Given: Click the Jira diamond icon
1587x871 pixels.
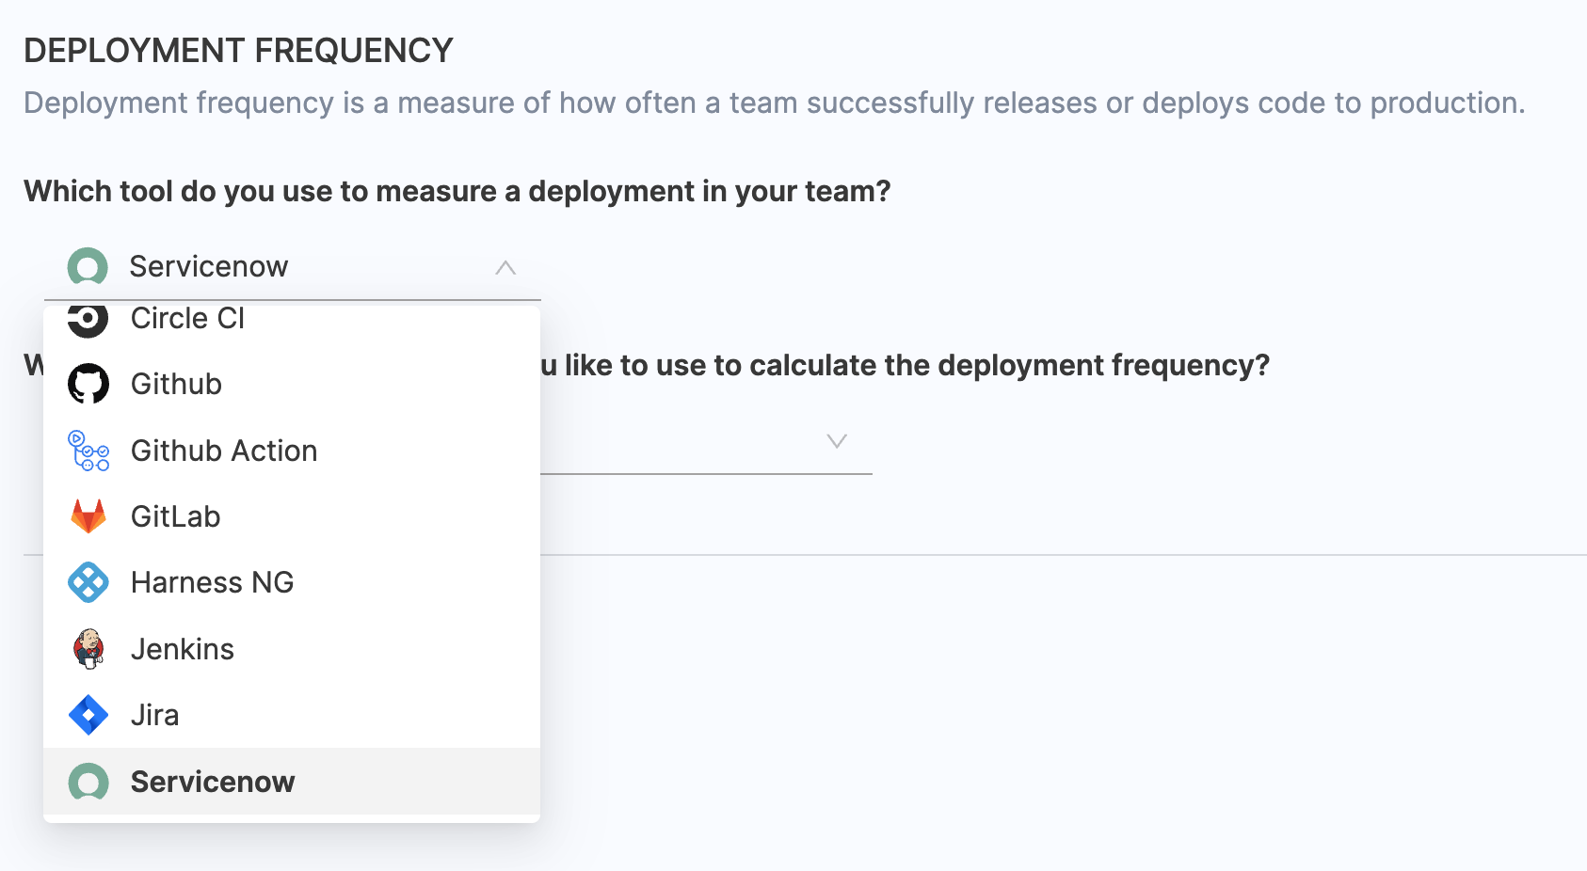Looking at the screenshot, I should pos(88,715).
